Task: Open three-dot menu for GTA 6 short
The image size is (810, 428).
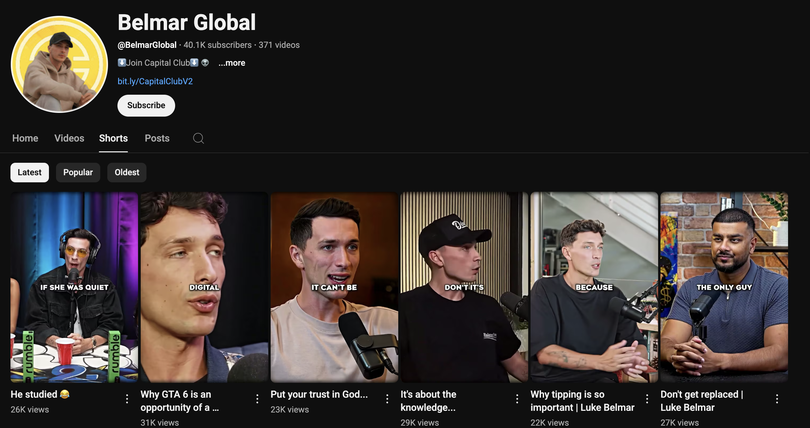Action: 257,399
